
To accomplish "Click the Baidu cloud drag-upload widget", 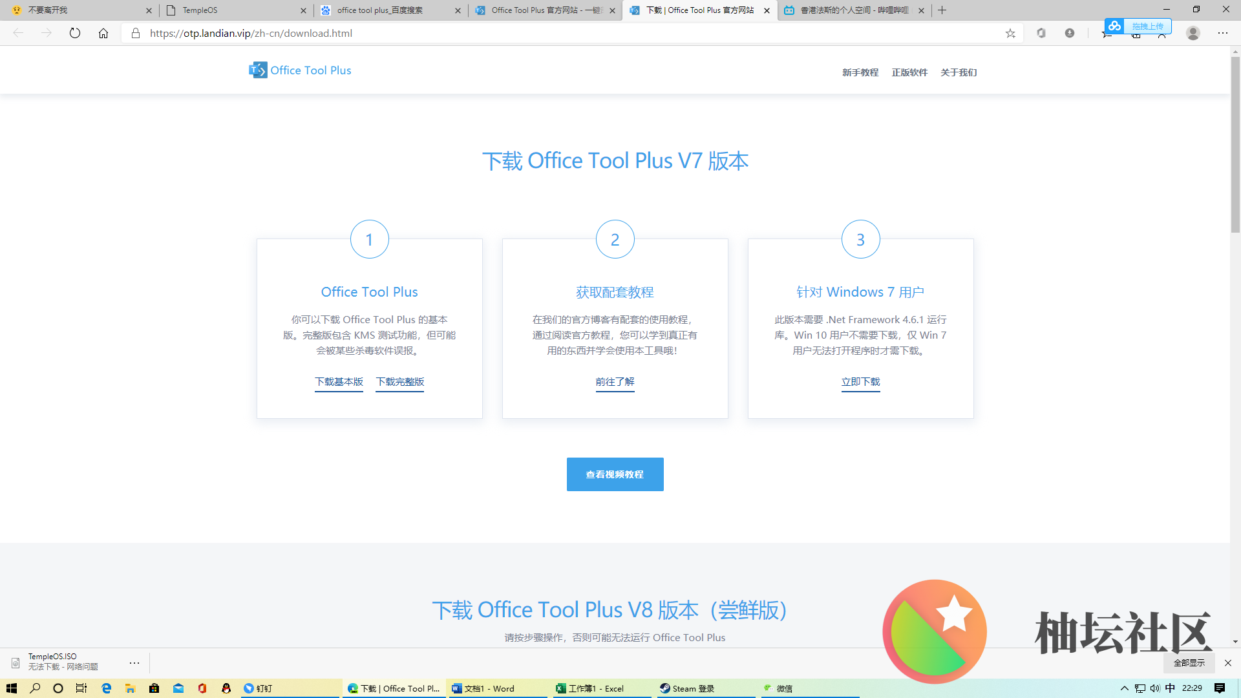I will click(x=1138, y=26).
